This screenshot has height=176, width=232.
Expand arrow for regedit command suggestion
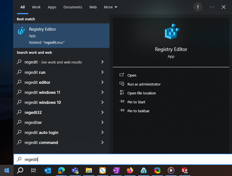click(x=102, y=142)
